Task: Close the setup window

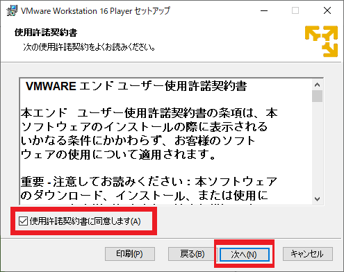Action: pos(327,10)
